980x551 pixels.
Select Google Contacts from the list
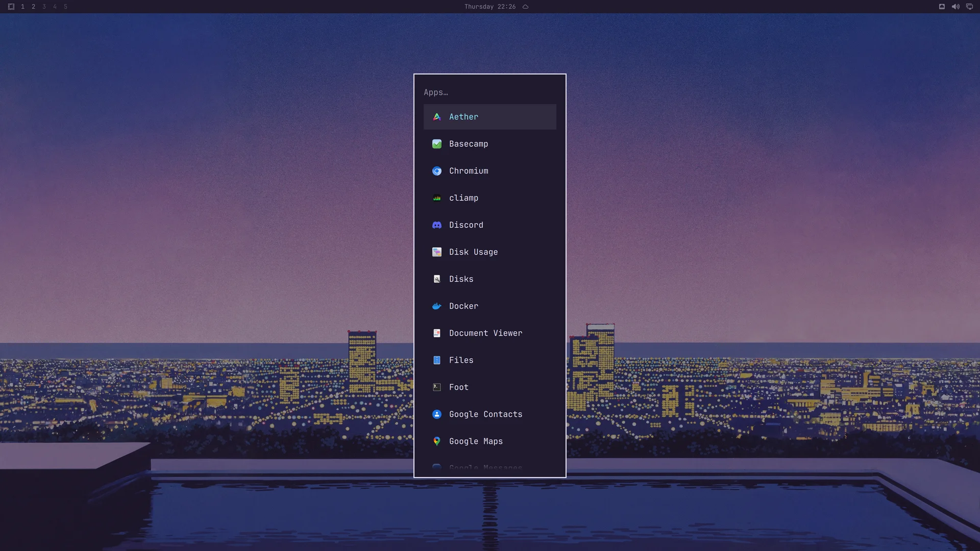coord(489,414)
